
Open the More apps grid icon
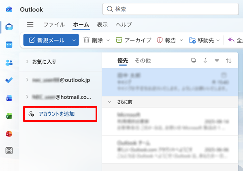point(9,150)
